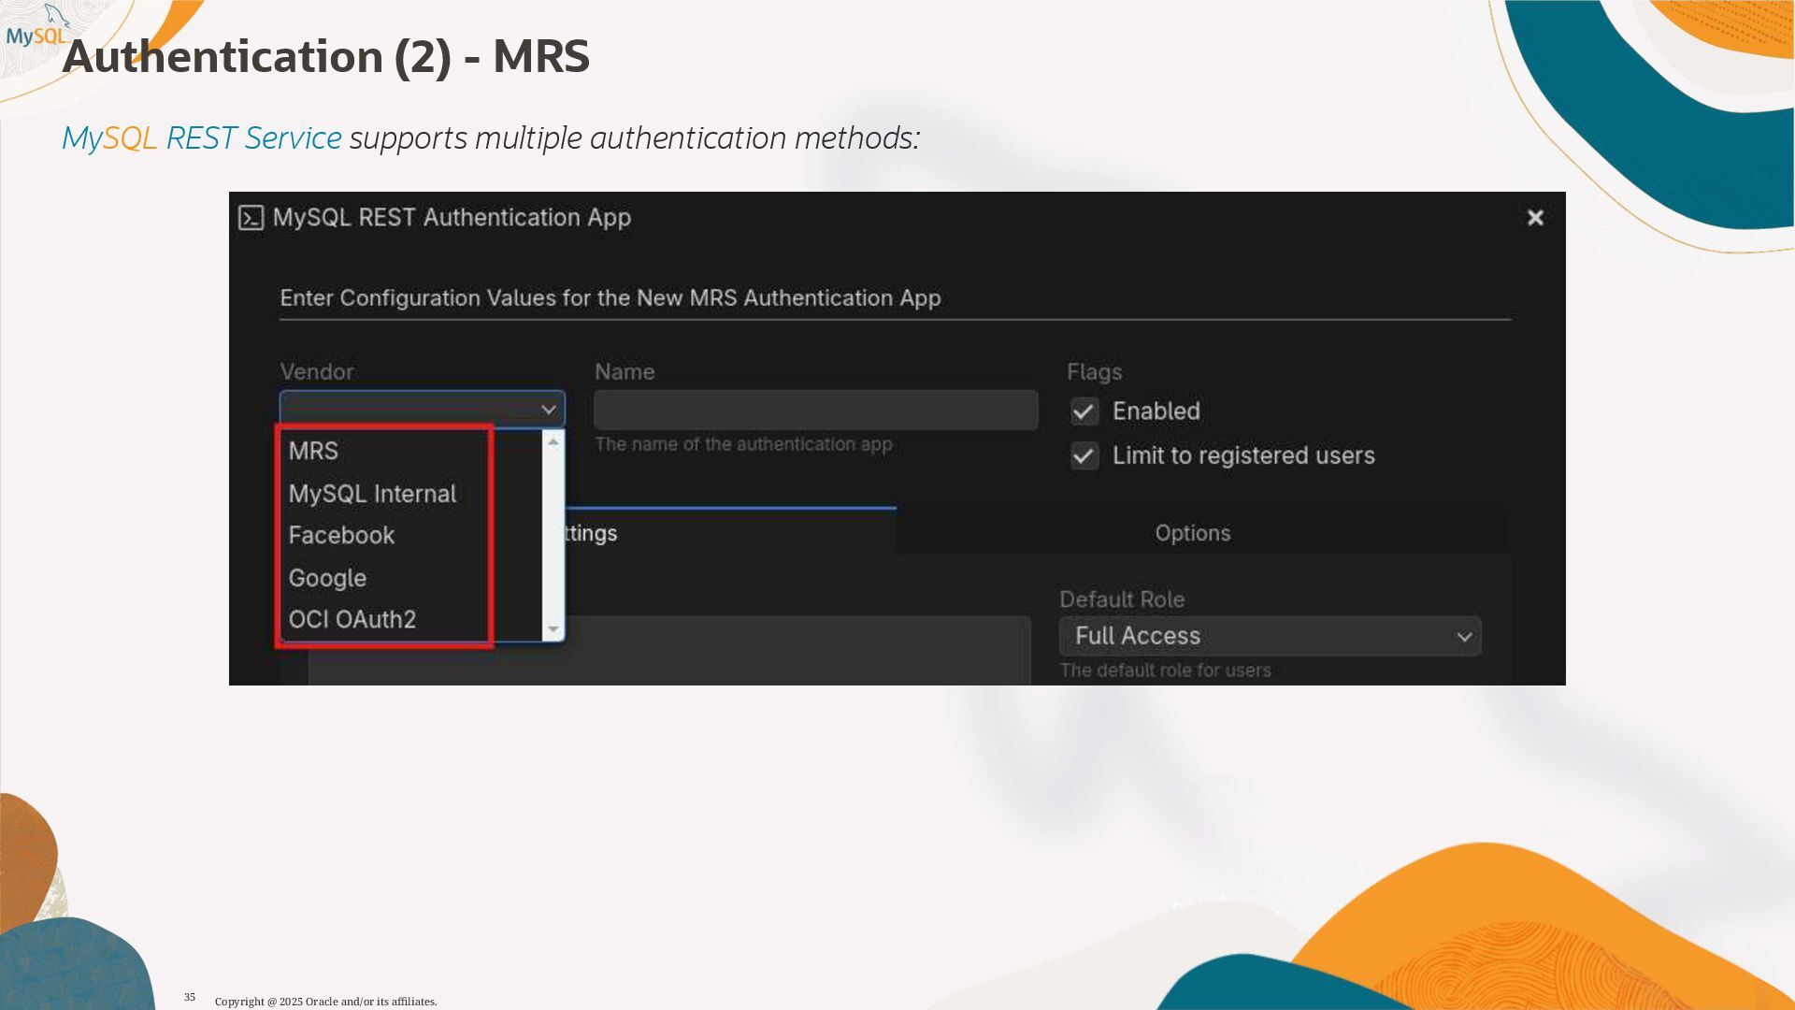Choose MySQL Internal vendor option
This screenshot has height=1010, width=1795.
(372, 494)
